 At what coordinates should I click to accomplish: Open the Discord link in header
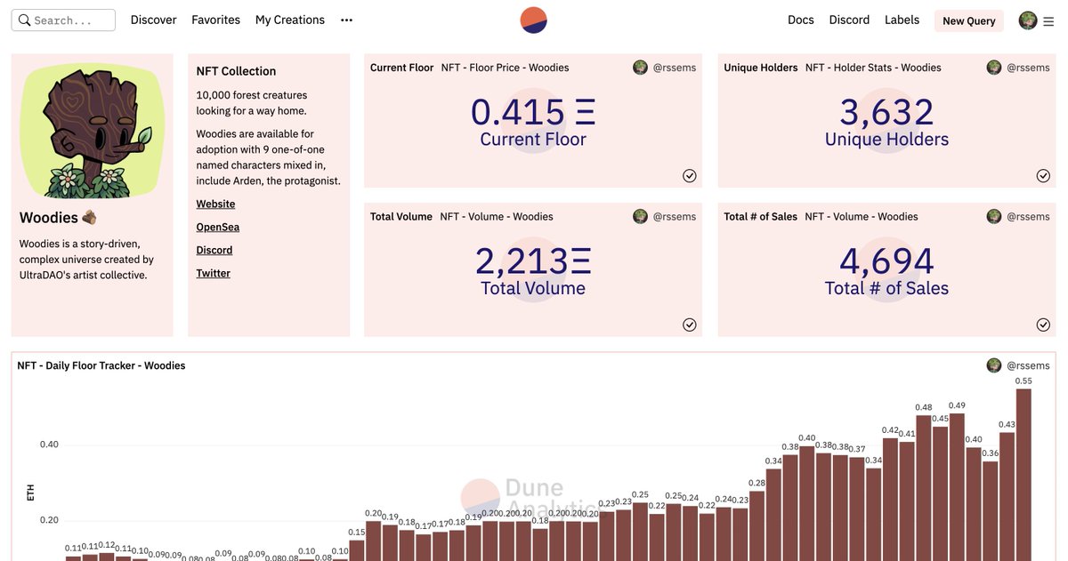849,20
